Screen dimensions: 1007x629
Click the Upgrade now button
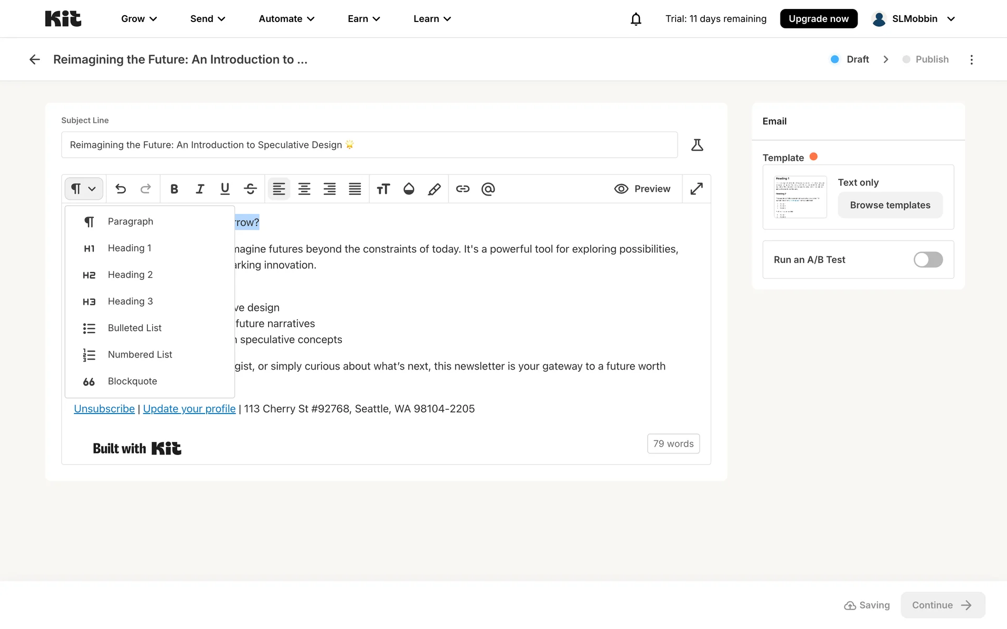click(818, 19)
